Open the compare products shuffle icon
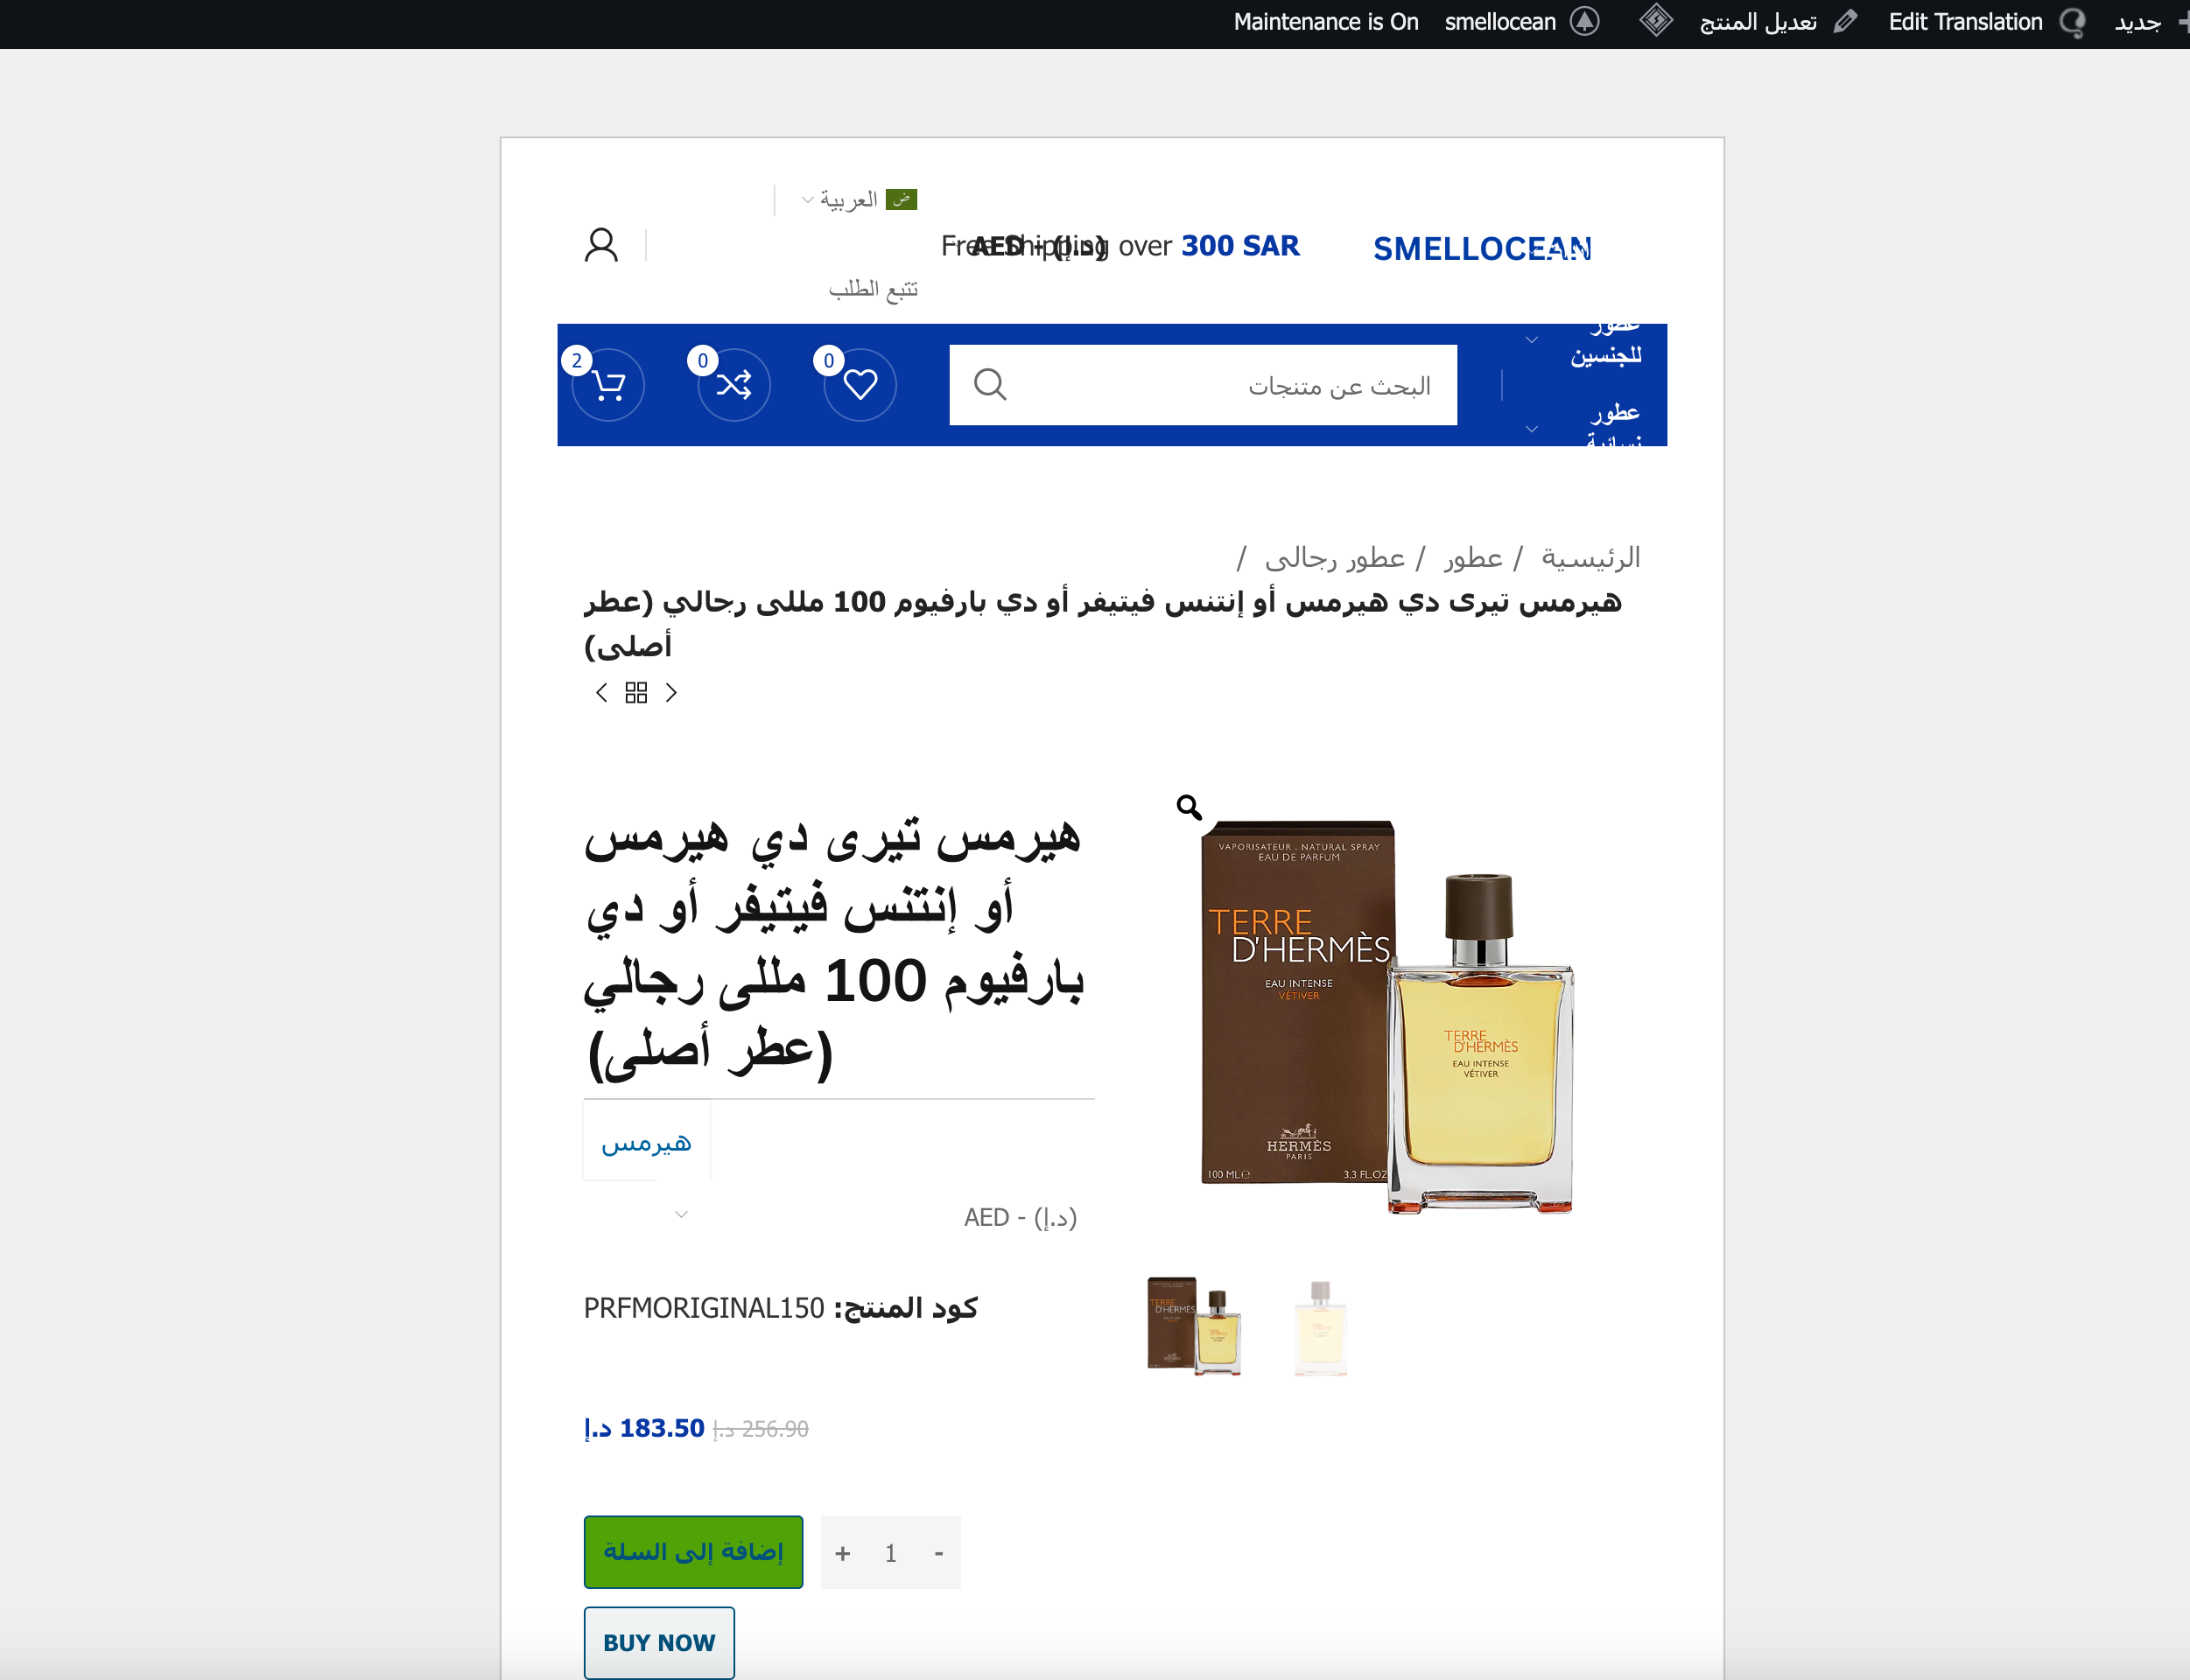 [x=734, y=384]
